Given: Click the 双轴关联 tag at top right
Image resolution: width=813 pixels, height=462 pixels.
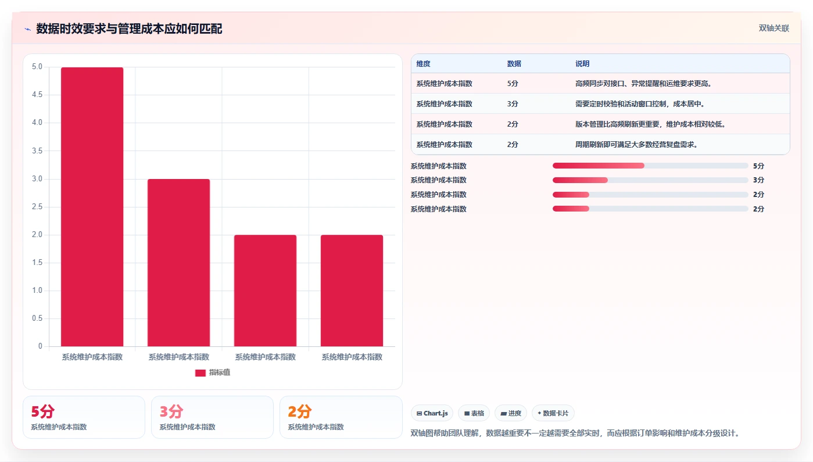Looking at the screenshot, I should [x=774, y=28].
